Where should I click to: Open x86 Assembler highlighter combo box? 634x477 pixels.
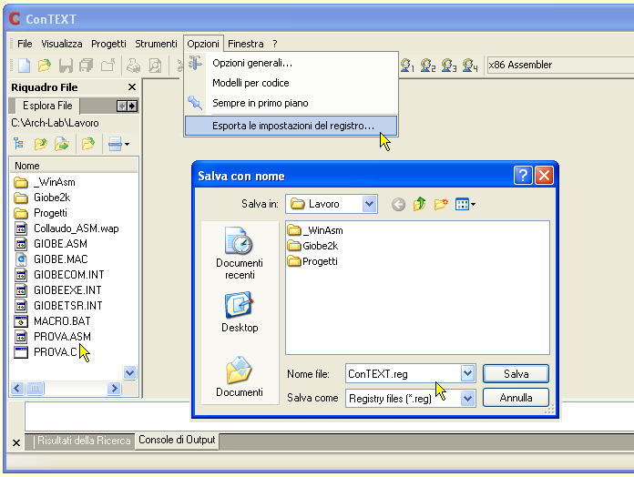tap(560, 65)
